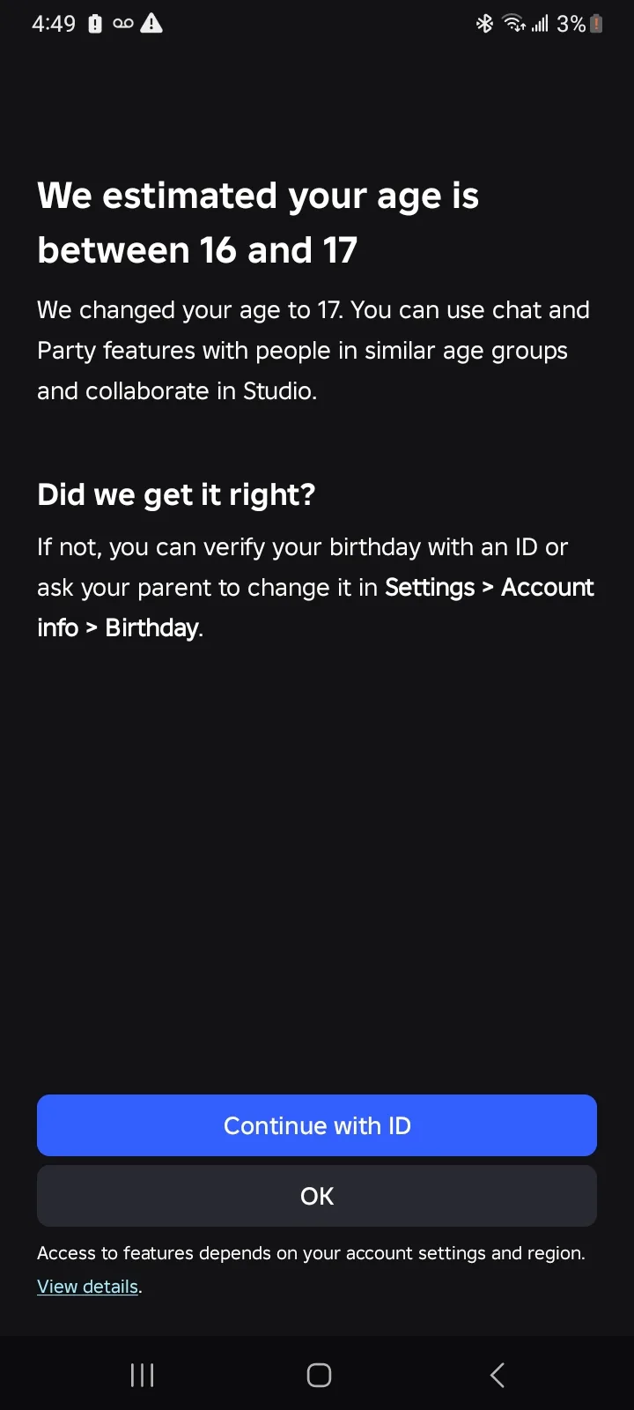Tap the warning triangle notification icon
The height and width of the screenshot is (1410, 634).
coord(151,24)
